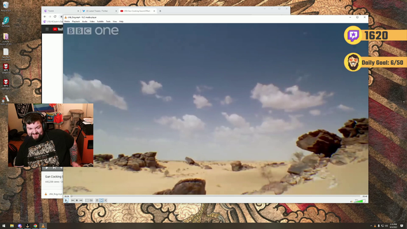Click Chrome back arrow
Screen dimensions: 407x229
tap(45, 17)
